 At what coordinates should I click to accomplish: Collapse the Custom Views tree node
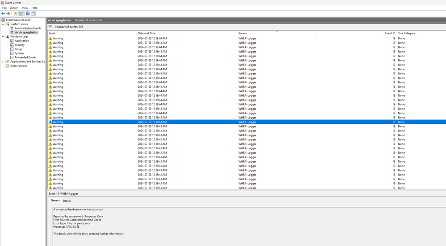pyautogui.click(x=3, y=24)
